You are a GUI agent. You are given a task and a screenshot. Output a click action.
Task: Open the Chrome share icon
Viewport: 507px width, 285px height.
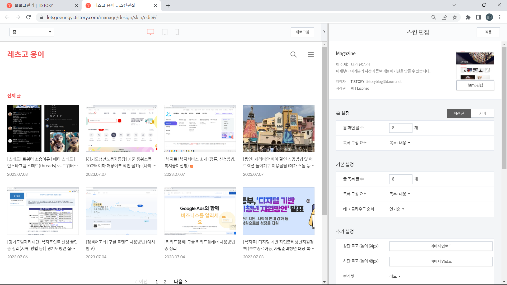click(x=444, y=17)
